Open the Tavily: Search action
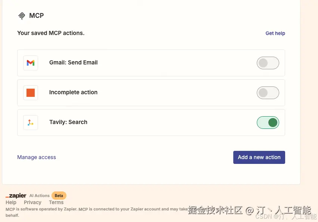The height and width of the screenshot is (222, 318). (x=68, y=122)
